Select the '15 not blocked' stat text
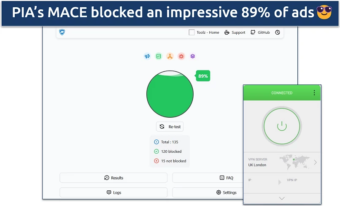 174,161
